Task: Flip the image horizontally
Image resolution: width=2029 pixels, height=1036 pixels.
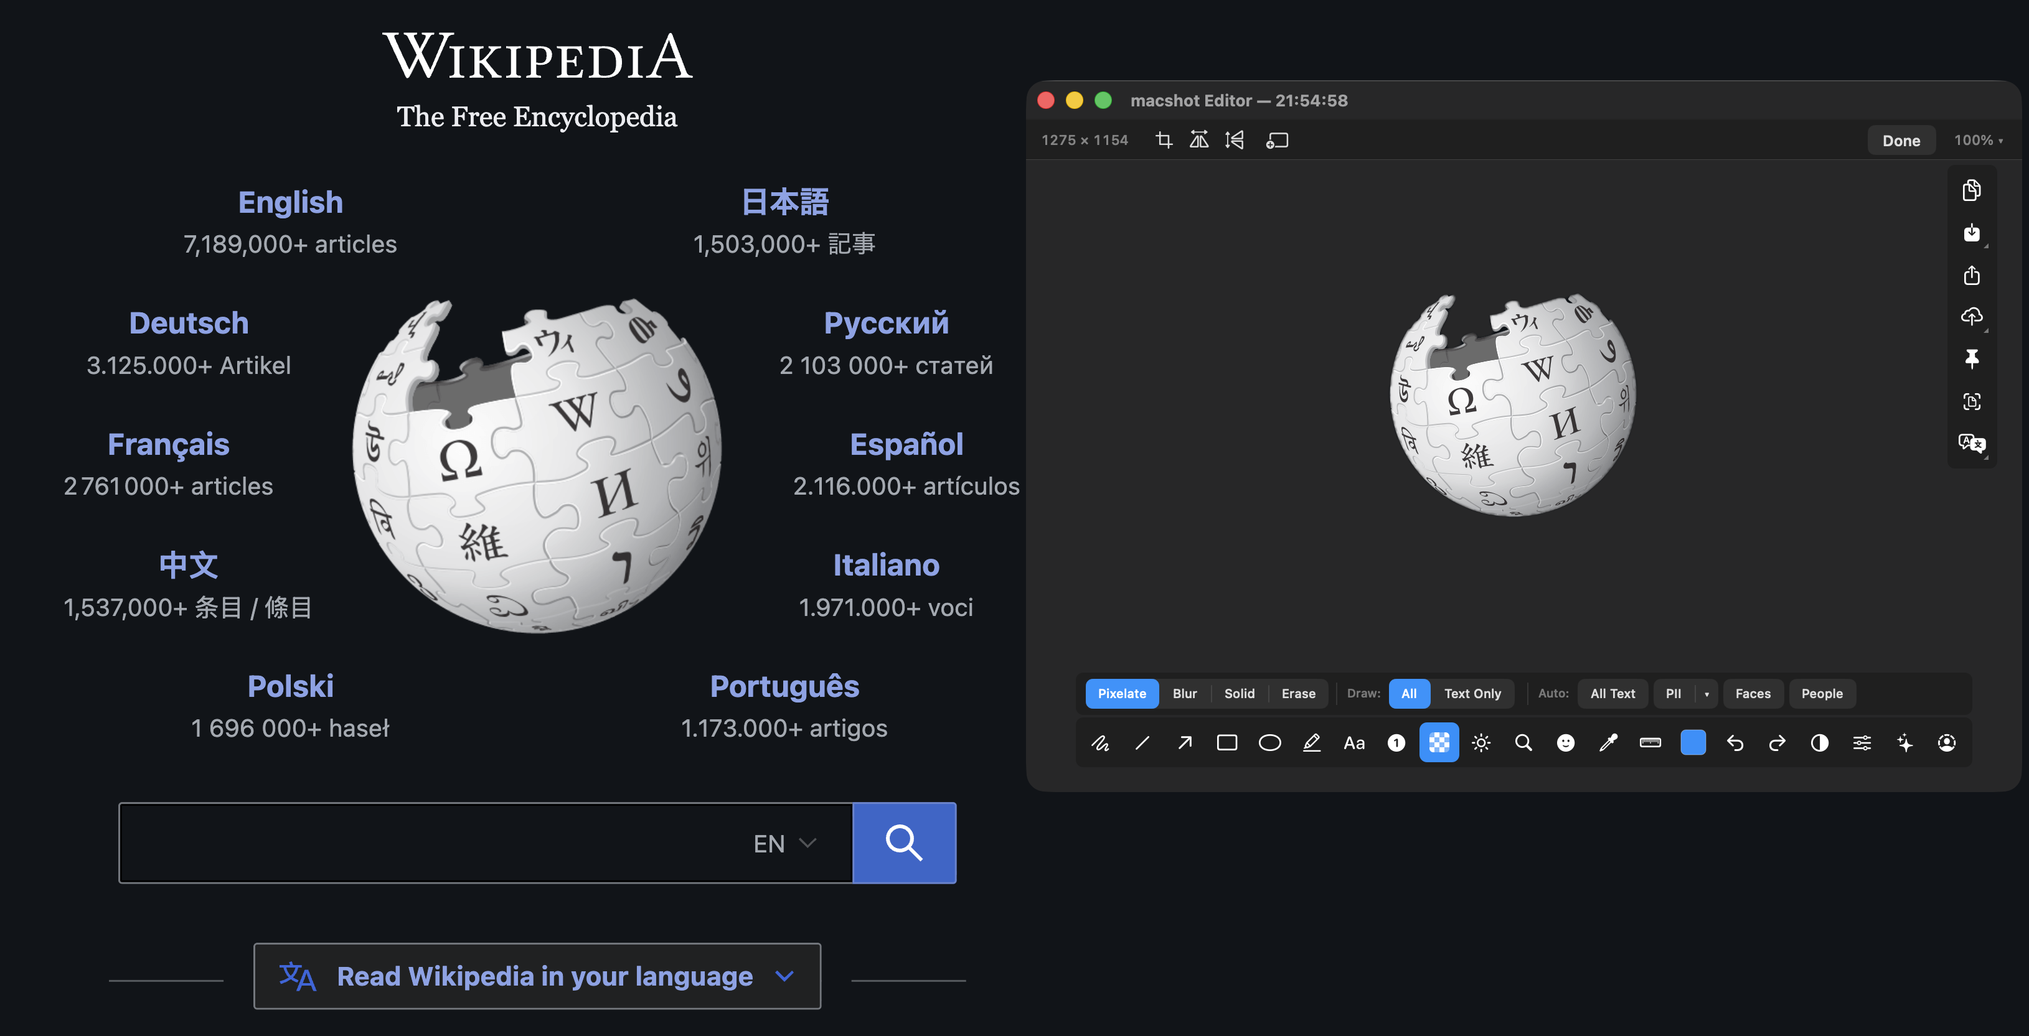Action: click(1199, 140)
